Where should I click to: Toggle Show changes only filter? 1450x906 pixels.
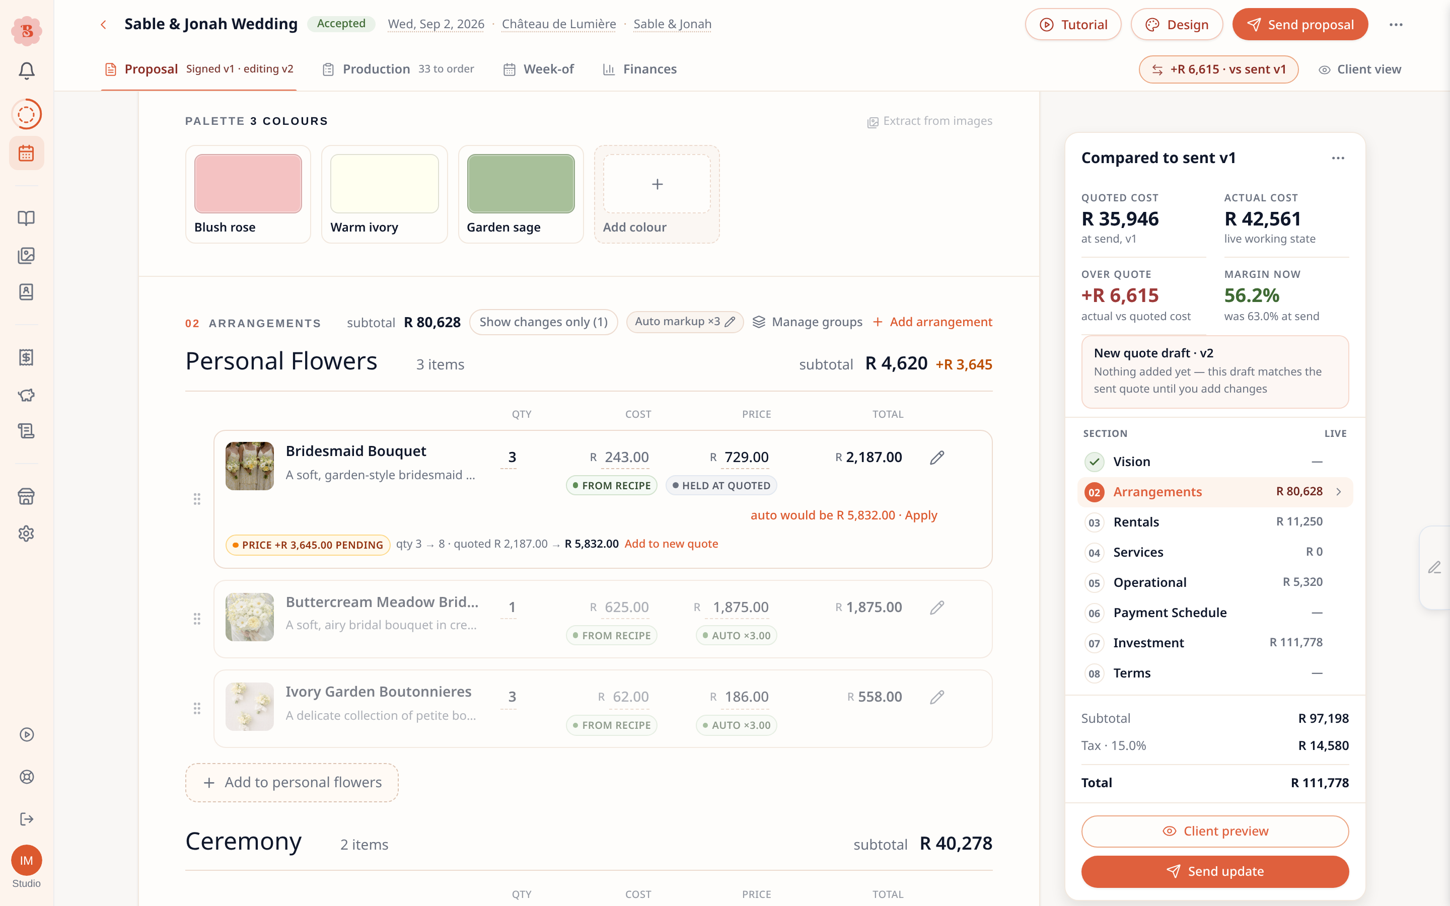[543, 322]
